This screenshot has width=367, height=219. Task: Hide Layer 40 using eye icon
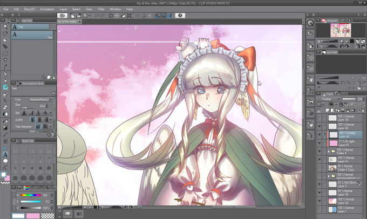click(x=320, y=126)
